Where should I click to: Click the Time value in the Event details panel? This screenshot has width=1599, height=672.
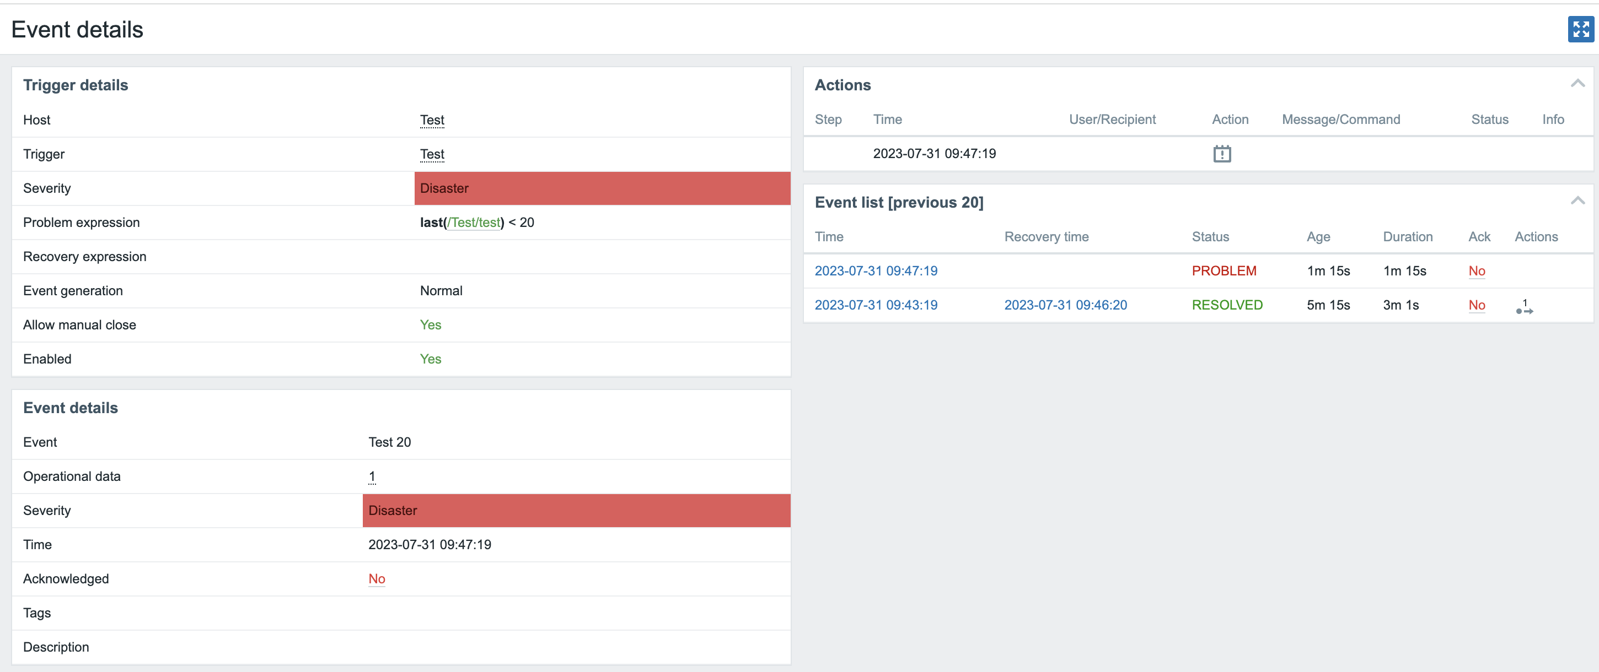[430, 545]
